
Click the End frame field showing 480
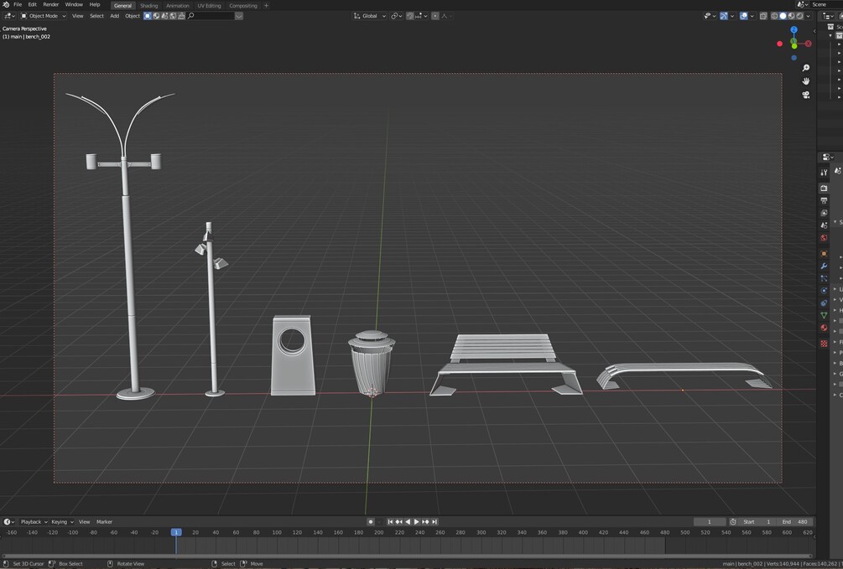794,522
